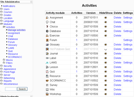Expand the Security folder in sidebar
134x97 pixels.
click(x=1, y=66)
